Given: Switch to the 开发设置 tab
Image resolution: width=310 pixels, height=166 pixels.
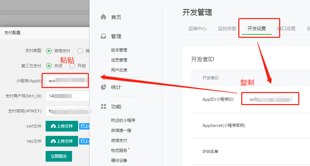Looking at the screenshot, I should pyautogui.click(x=257, y=29).
